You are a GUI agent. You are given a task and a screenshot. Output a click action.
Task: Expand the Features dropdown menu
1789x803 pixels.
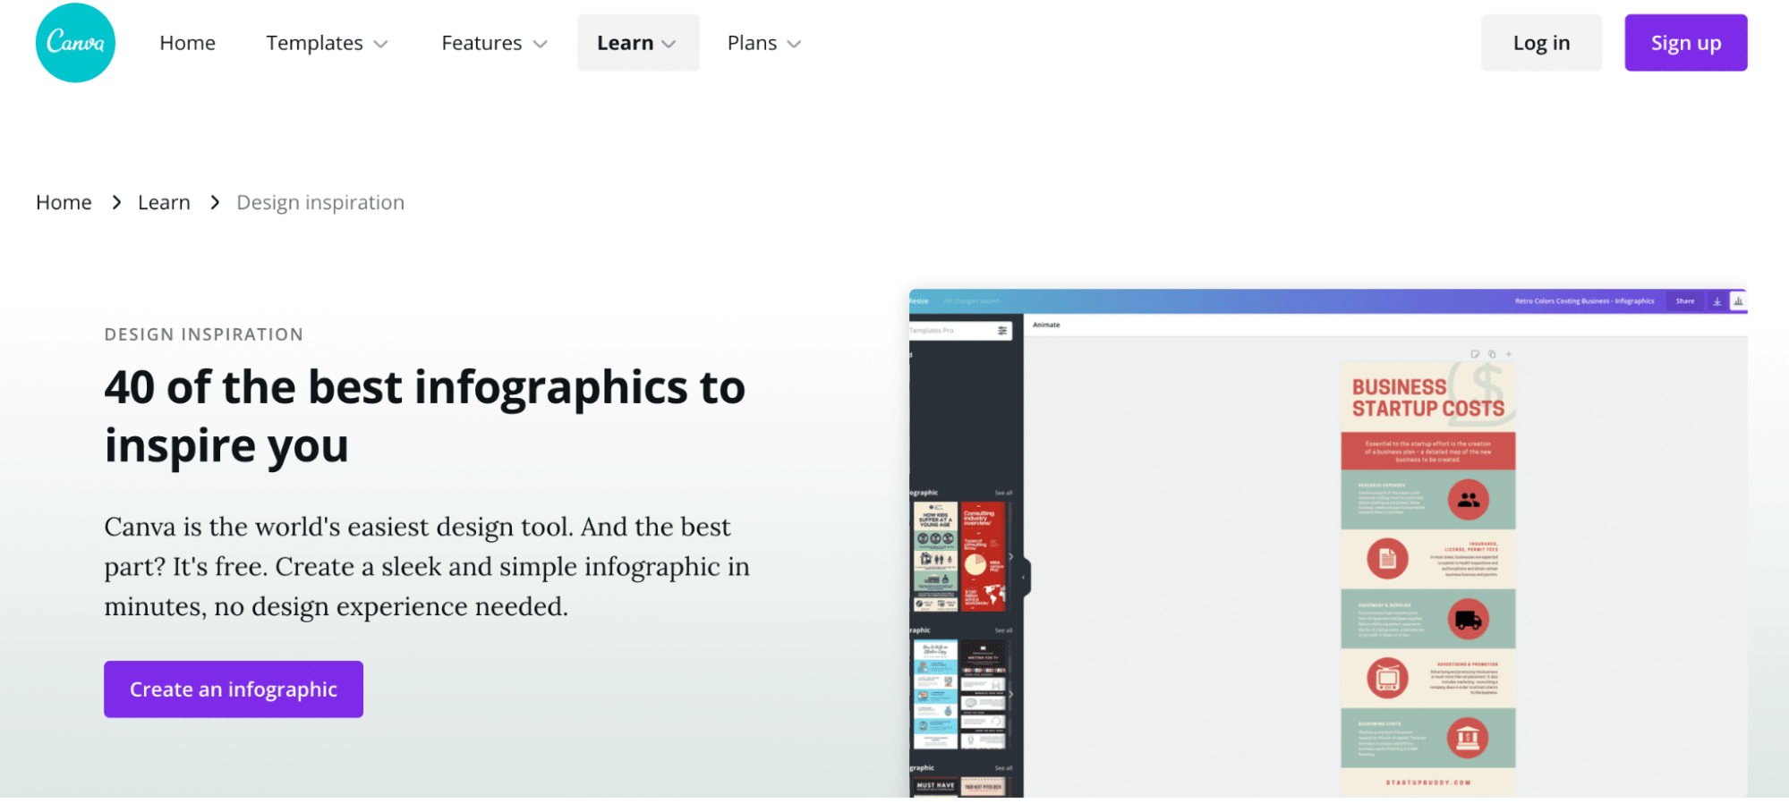tap(494, 43)
